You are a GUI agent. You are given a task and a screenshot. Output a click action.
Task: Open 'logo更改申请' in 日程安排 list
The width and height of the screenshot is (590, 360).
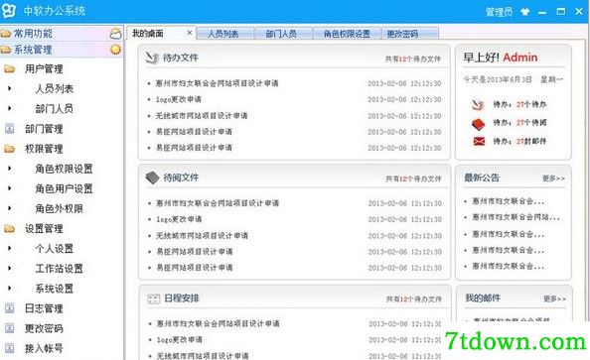(x=180, y=340)
